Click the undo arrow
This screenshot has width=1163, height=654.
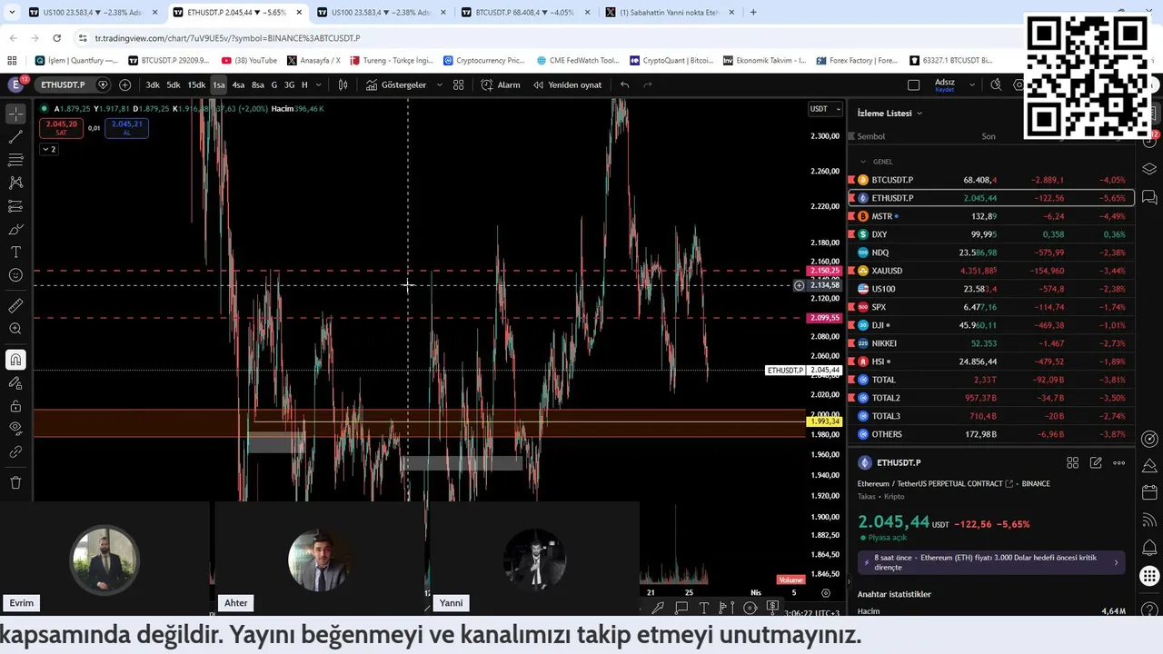[x=624, y=84]
